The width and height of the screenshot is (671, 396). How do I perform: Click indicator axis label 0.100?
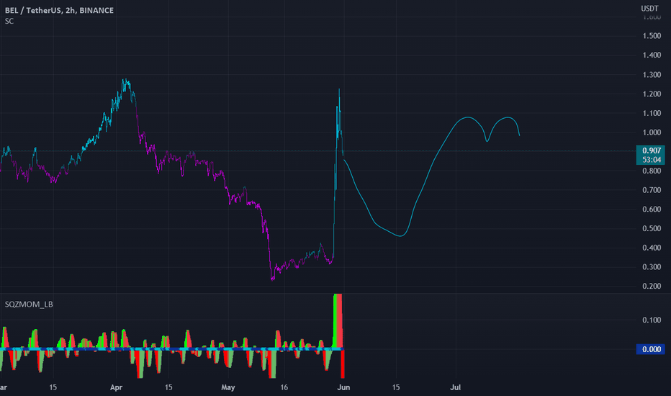pyautogui.click(x=652, y=320)
